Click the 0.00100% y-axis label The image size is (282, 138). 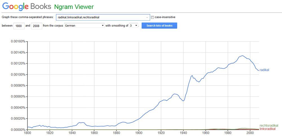18,75
